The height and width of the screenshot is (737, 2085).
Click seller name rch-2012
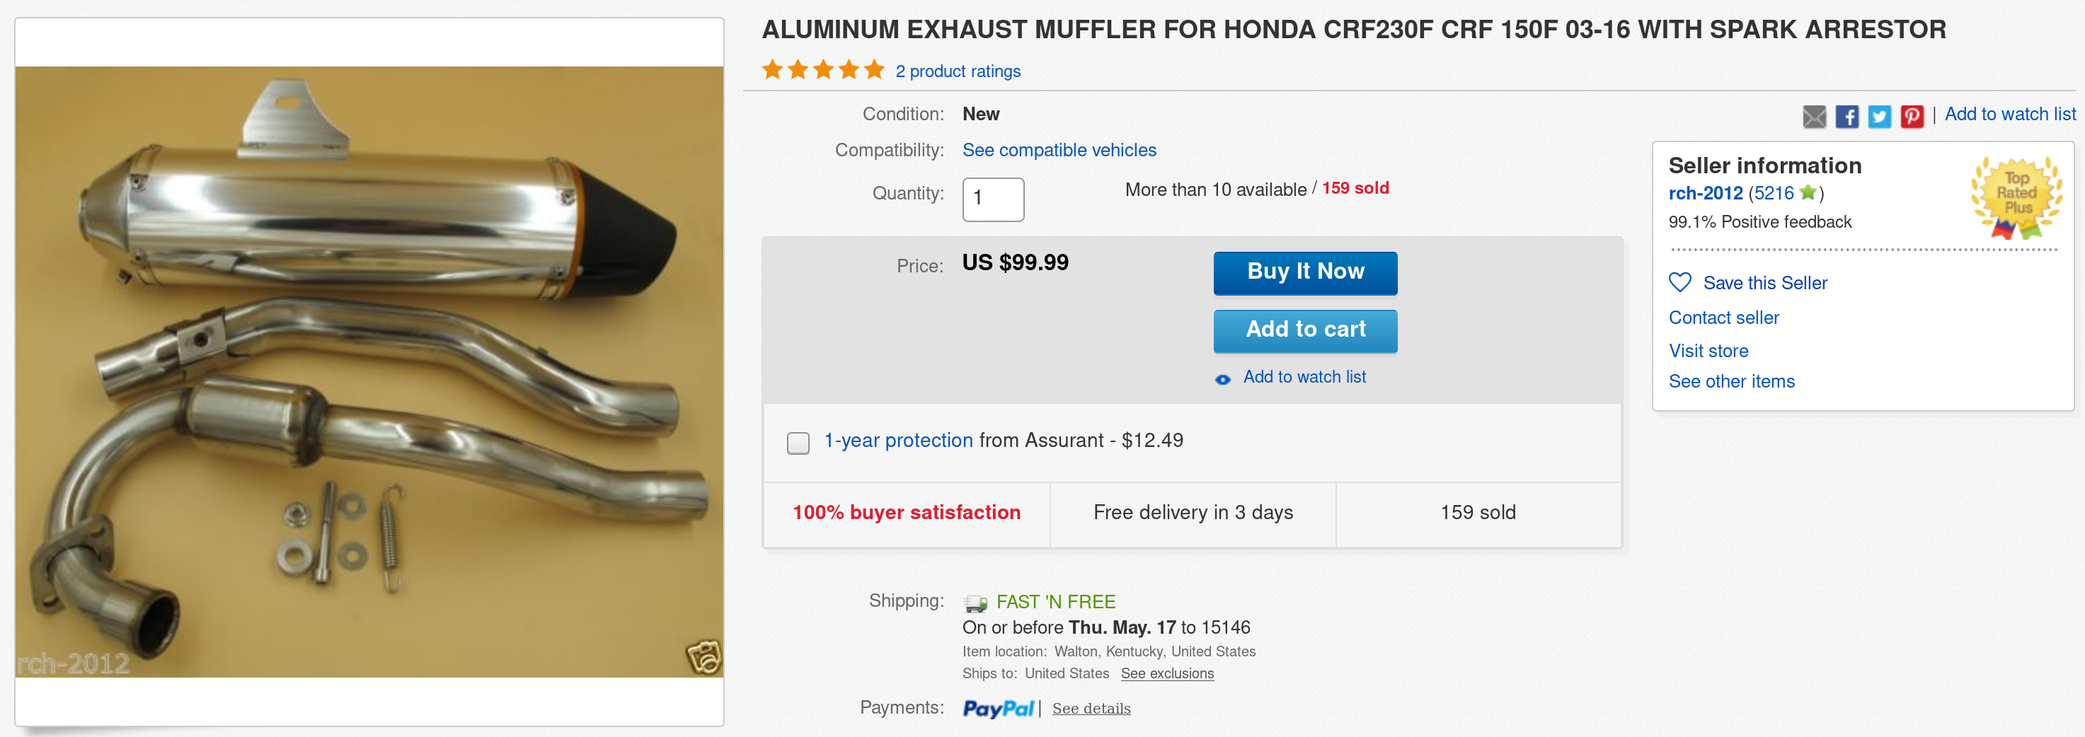tap(1704, 193)
